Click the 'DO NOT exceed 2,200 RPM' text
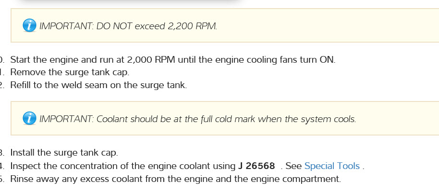This screenshot has height=192, width=439. click(157, 26)
